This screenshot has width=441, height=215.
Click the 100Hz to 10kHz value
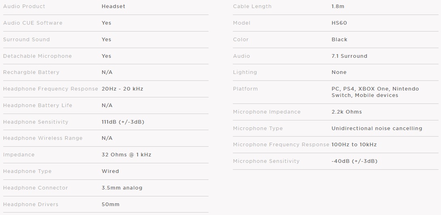coord(354,145)
